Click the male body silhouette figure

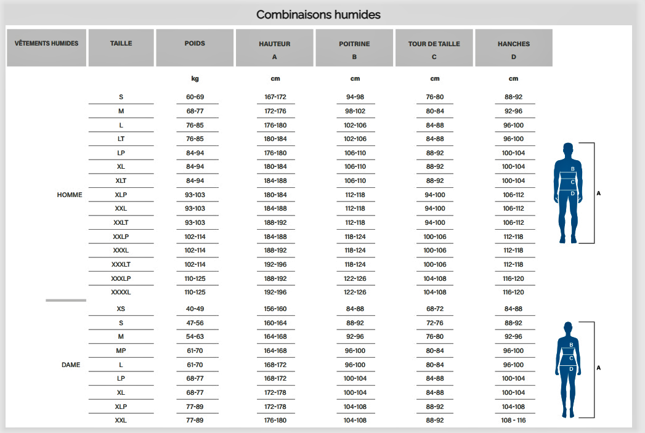pos(568,193)
